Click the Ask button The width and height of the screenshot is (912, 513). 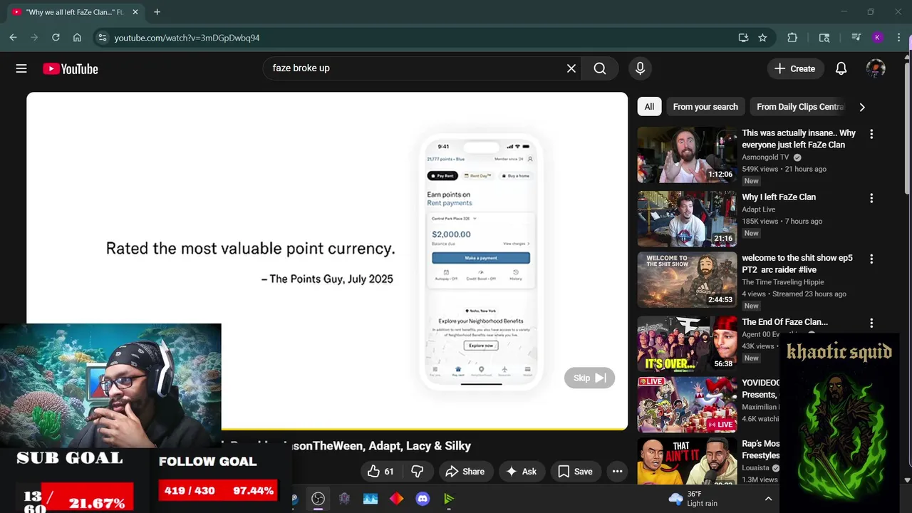click(521, 471)
